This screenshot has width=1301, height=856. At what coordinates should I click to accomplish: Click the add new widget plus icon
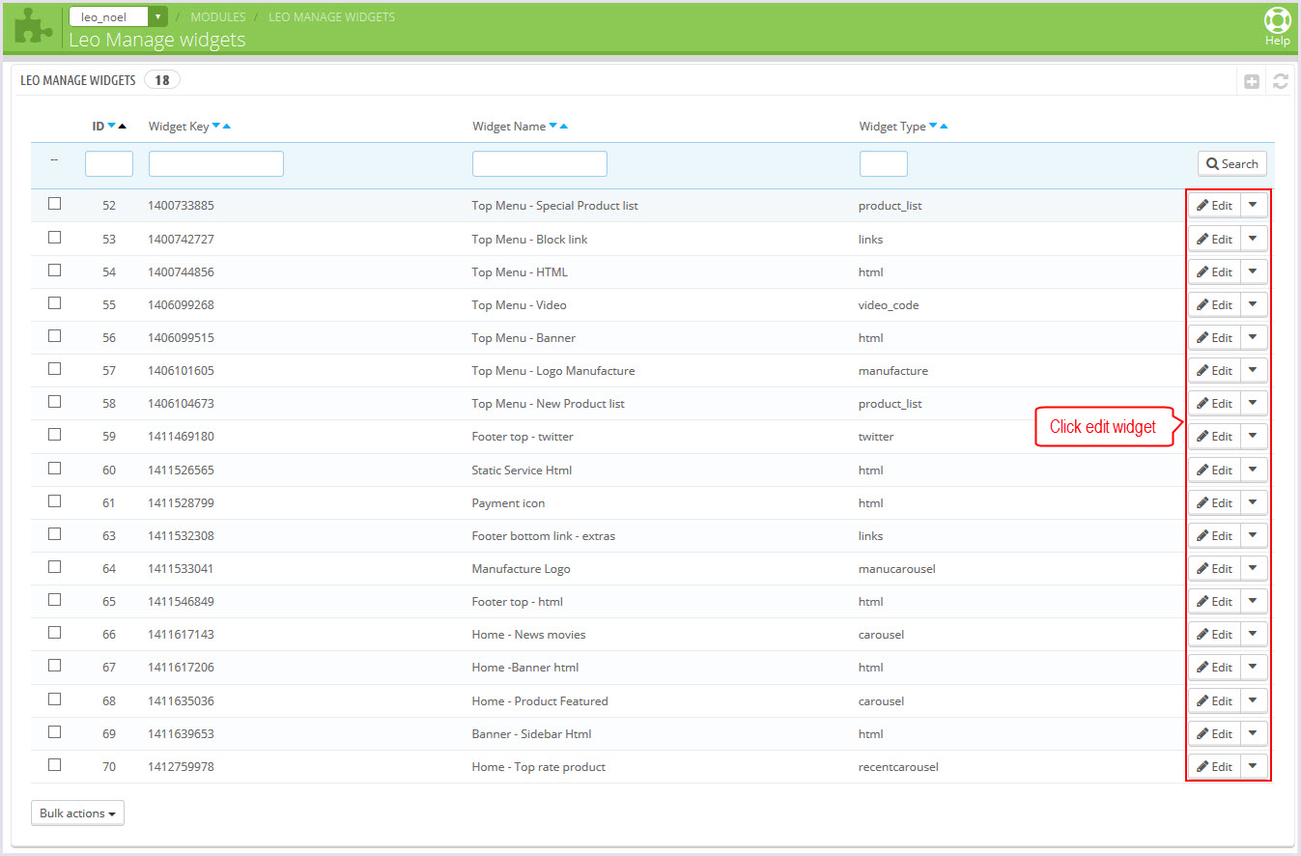click(1251, 82)
